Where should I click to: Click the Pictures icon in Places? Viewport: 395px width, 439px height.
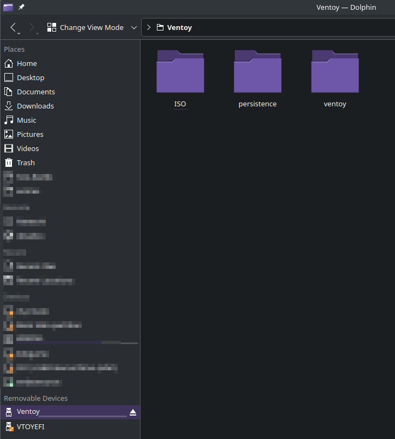9,134
